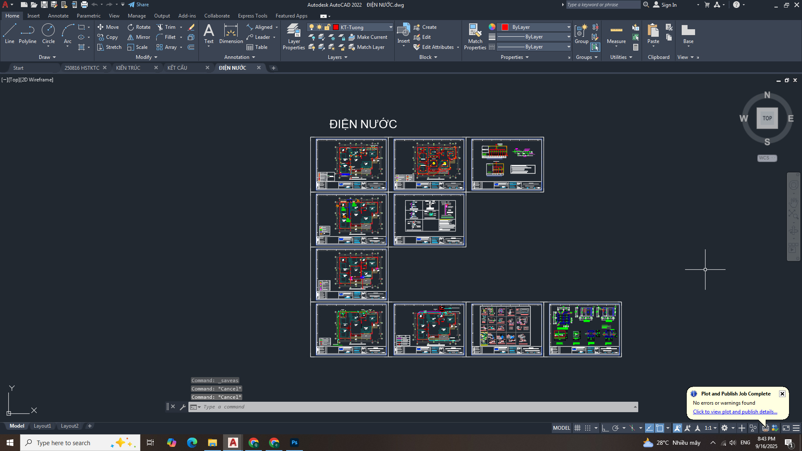802x451 pixels.
Task: Click the view plot and publish details link
Action: pyautogui.click(x=735, y=412)
